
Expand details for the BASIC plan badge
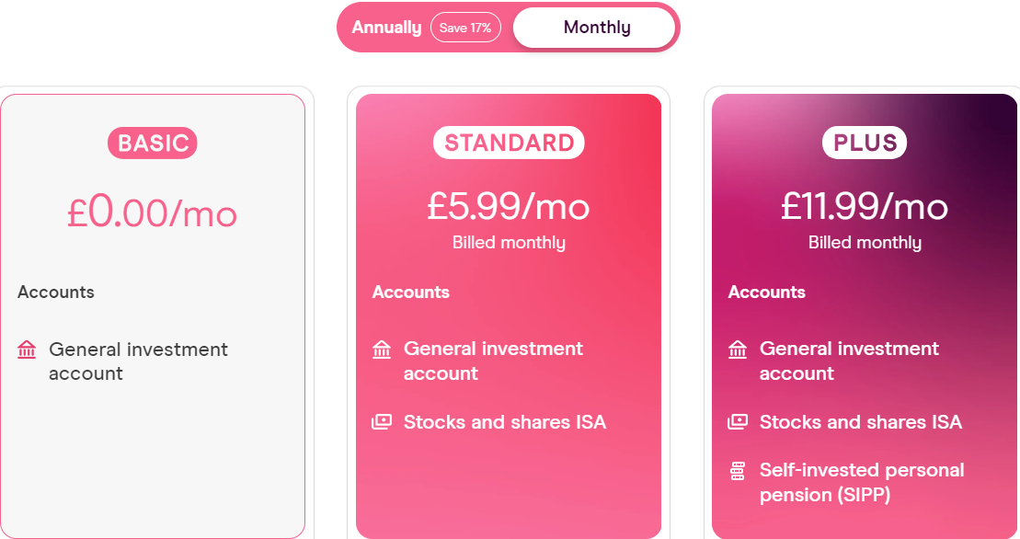tap(152, 143)
